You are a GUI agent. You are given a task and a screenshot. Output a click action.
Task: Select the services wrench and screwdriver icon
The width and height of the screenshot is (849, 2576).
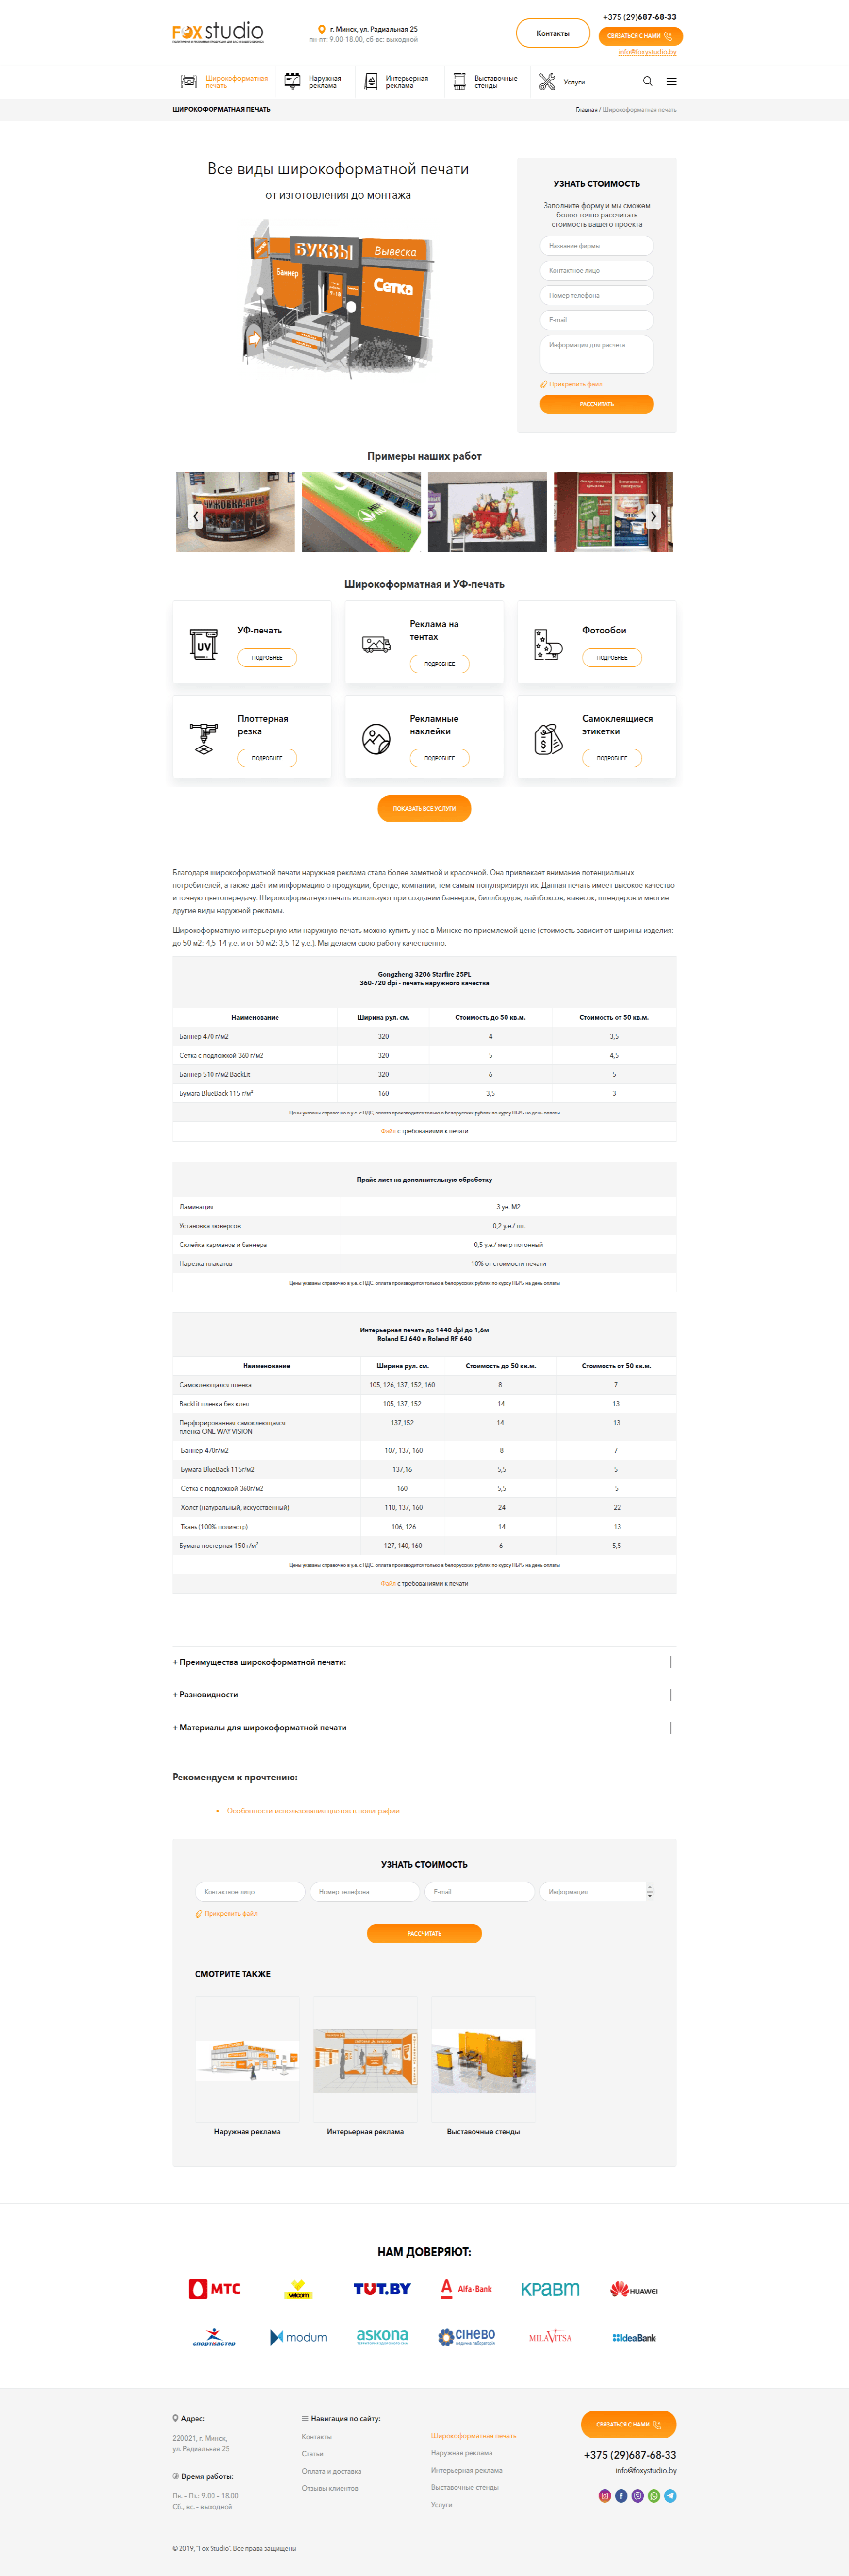click(x=547, y=82)
